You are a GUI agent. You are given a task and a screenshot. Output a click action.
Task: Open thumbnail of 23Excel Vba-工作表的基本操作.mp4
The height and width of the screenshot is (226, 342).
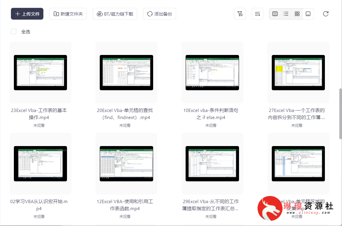40,73
